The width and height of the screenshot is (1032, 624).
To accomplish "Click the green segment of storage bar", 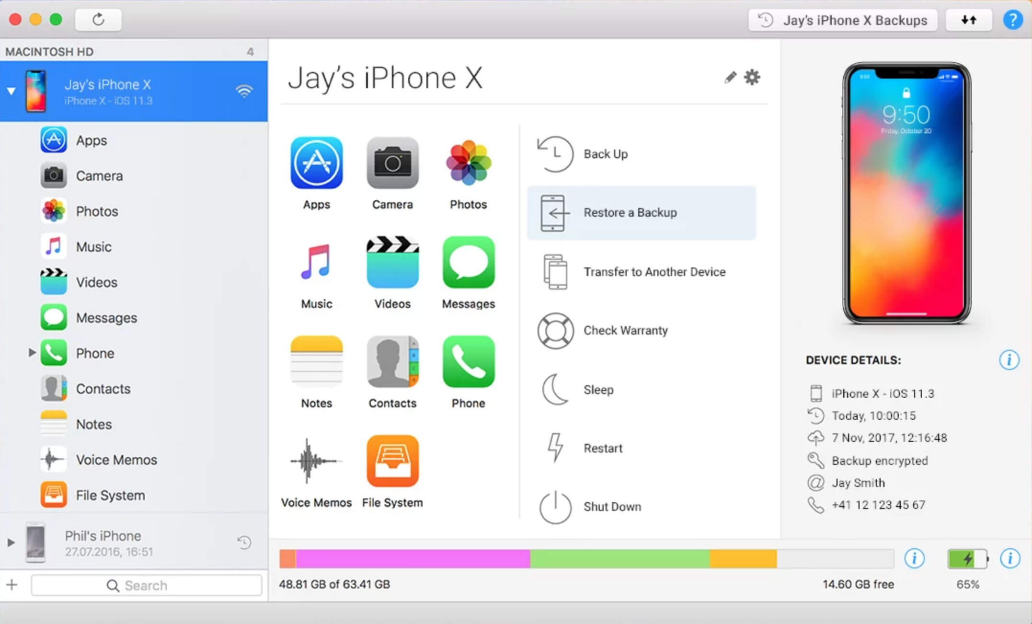I will tap(619, 559).
